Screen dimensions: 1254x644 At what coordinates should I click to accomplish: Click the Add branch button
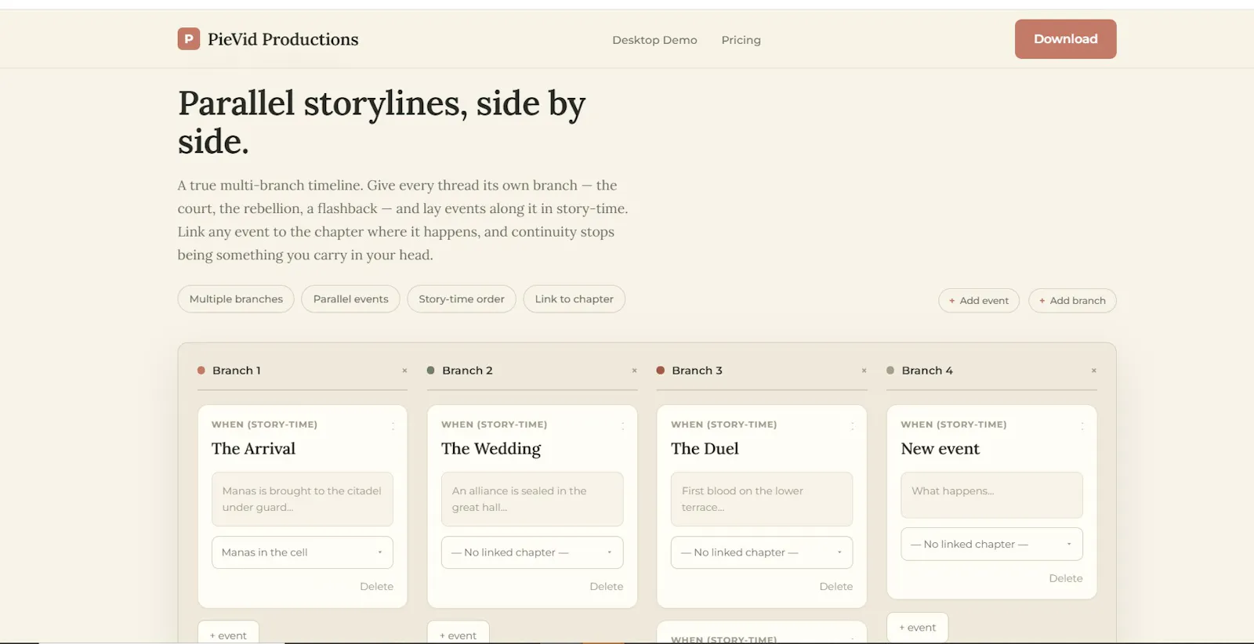click(x=1072, y=301)
